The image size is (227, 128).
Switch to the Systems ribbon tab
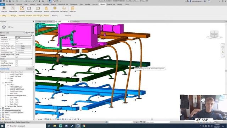(32, 5)
